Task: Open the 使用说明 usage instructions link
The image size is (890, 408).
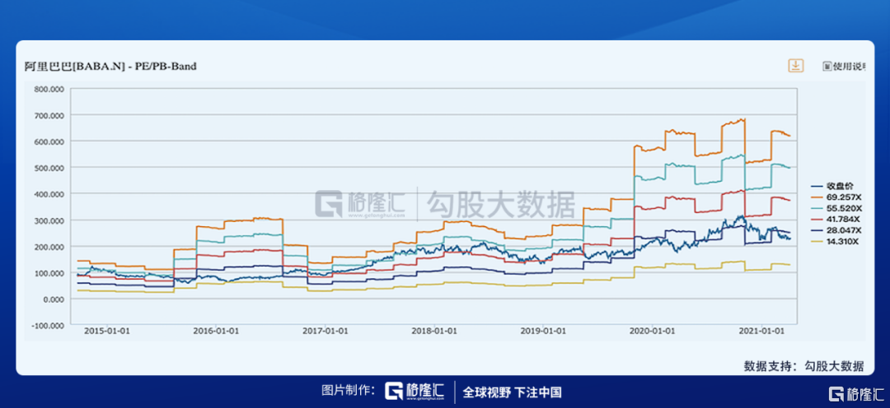Action: [848, 67]
